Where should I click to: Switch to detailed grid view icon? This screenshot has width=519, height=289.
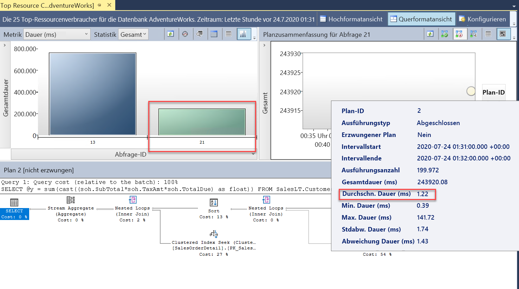pos(214,34)
